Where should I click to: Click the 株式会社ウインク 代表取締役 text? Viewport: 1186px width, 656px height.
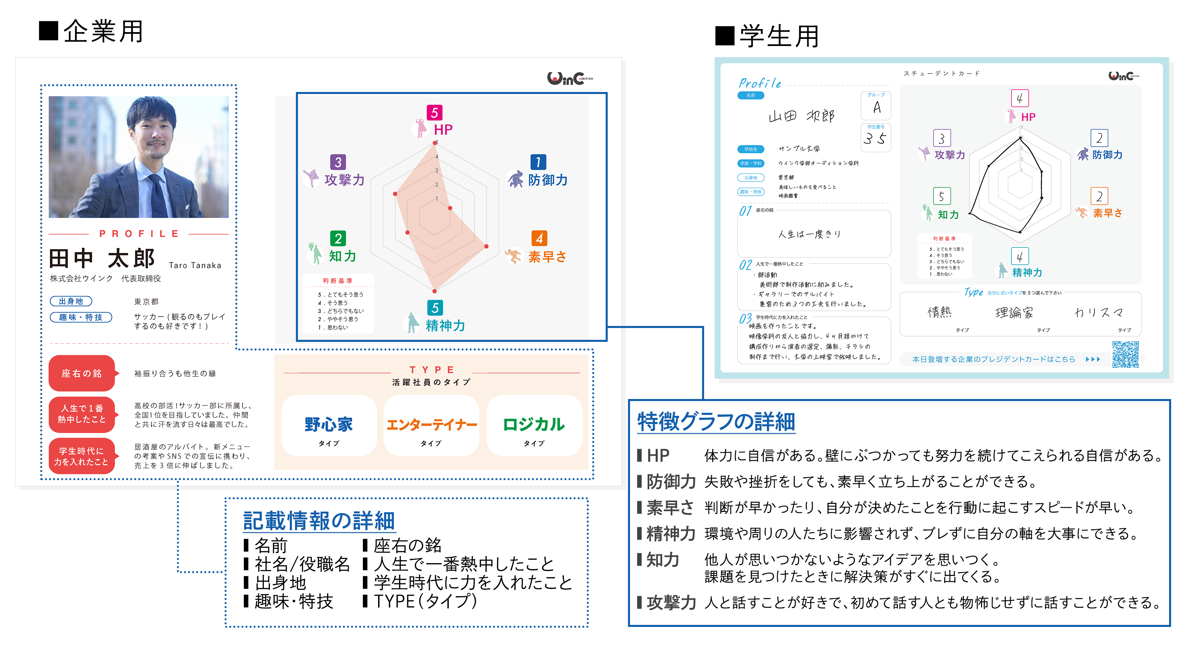coord(106,279)
